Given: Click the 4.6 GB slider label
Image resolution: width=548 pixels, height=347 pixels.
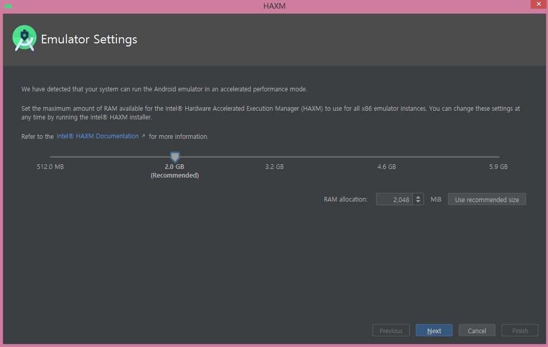Looking at the screenshot, I should pyautogui.click(x=387, y=167).
